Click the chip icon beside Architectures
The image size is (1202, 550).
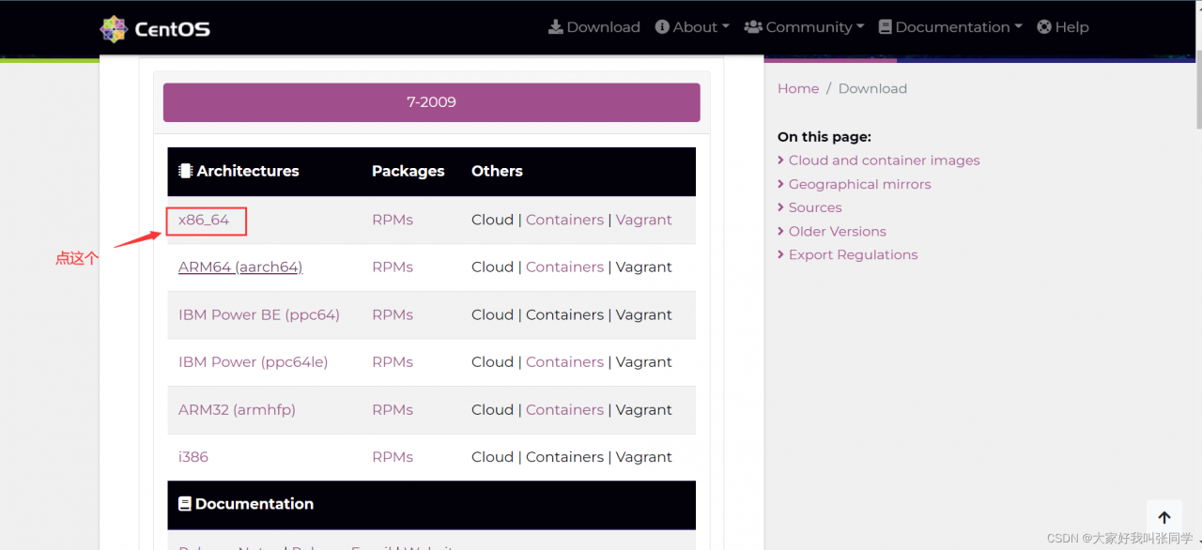(x=185, y=171)
